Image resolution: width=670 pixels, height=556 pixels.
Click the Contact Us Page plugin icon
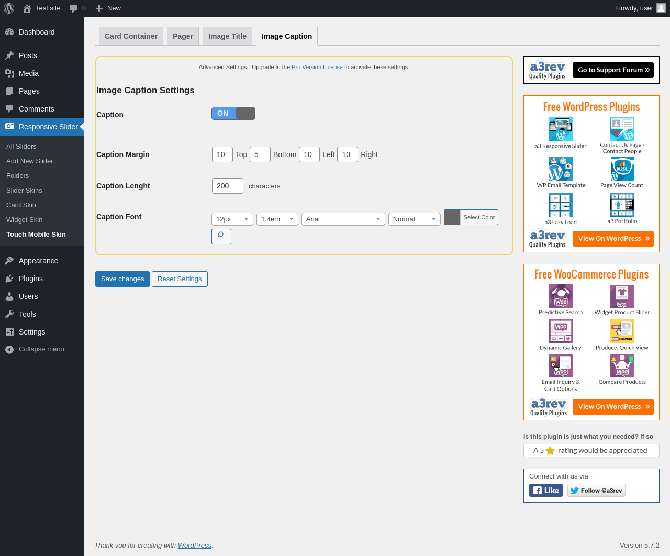[622, 129]
